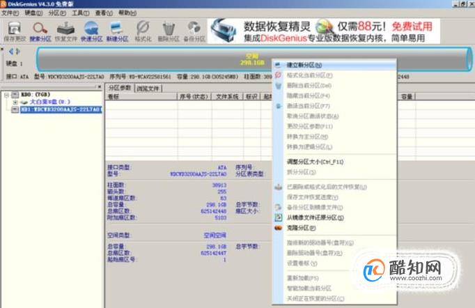Collapse the HD0 tree node
The image size is (475, 308).
tap(6, 95)
